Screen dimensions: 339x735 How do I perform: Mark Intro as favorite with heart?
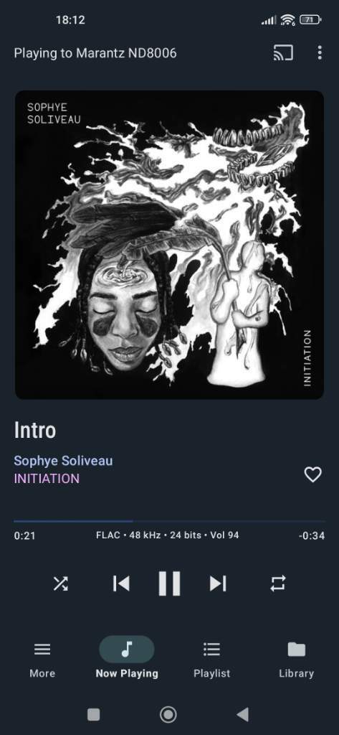tap(312, 474)
